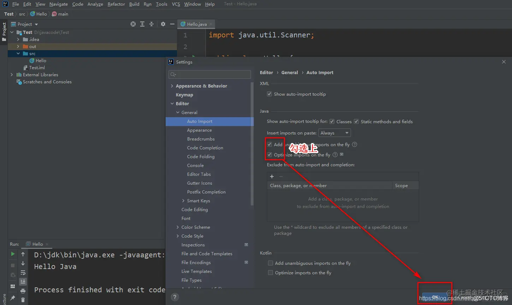The width and height of the screenshot is (512, 305).
Task: Toggle soft-wrap in the Run console
Action: click(x=23, y=273)
